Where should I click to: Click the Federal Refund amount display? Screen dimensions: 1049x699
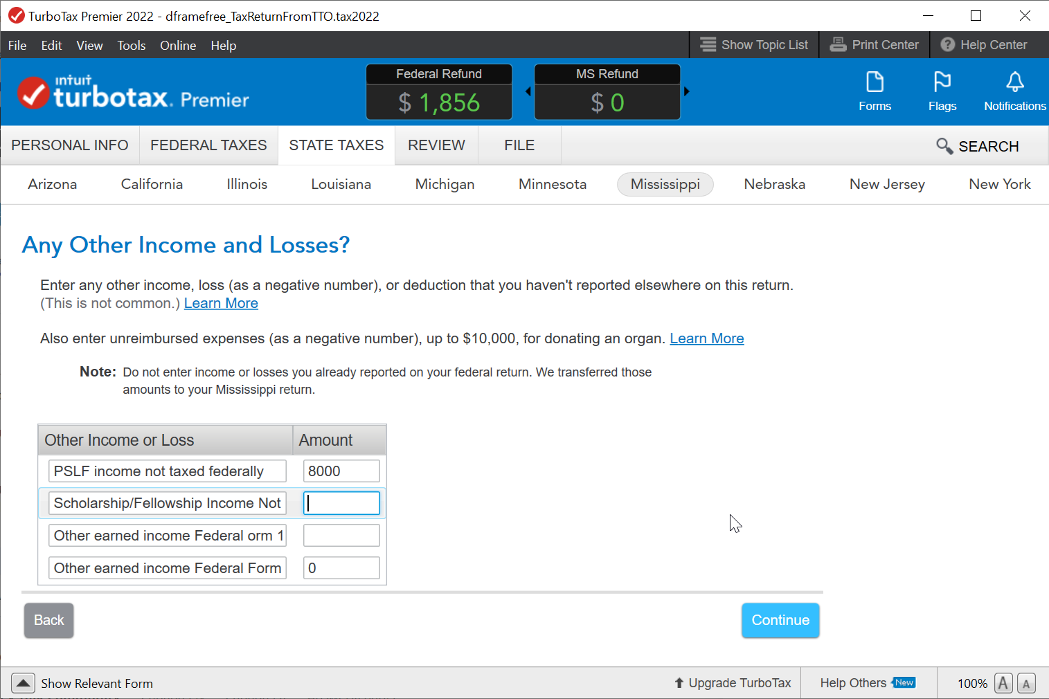tap(439, 102)
